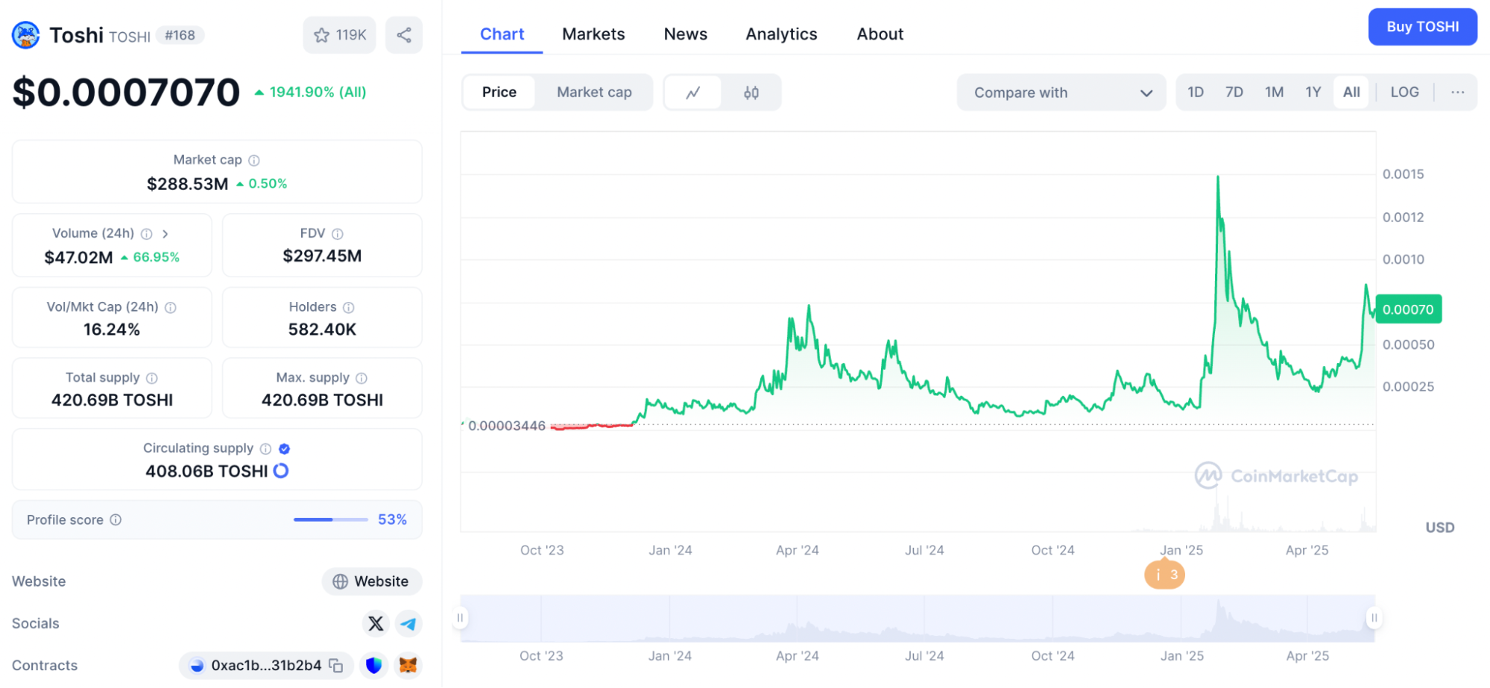Toggle LOG scale on chart
Viewport: 1490px width, 688px height.
point(1404,92)
